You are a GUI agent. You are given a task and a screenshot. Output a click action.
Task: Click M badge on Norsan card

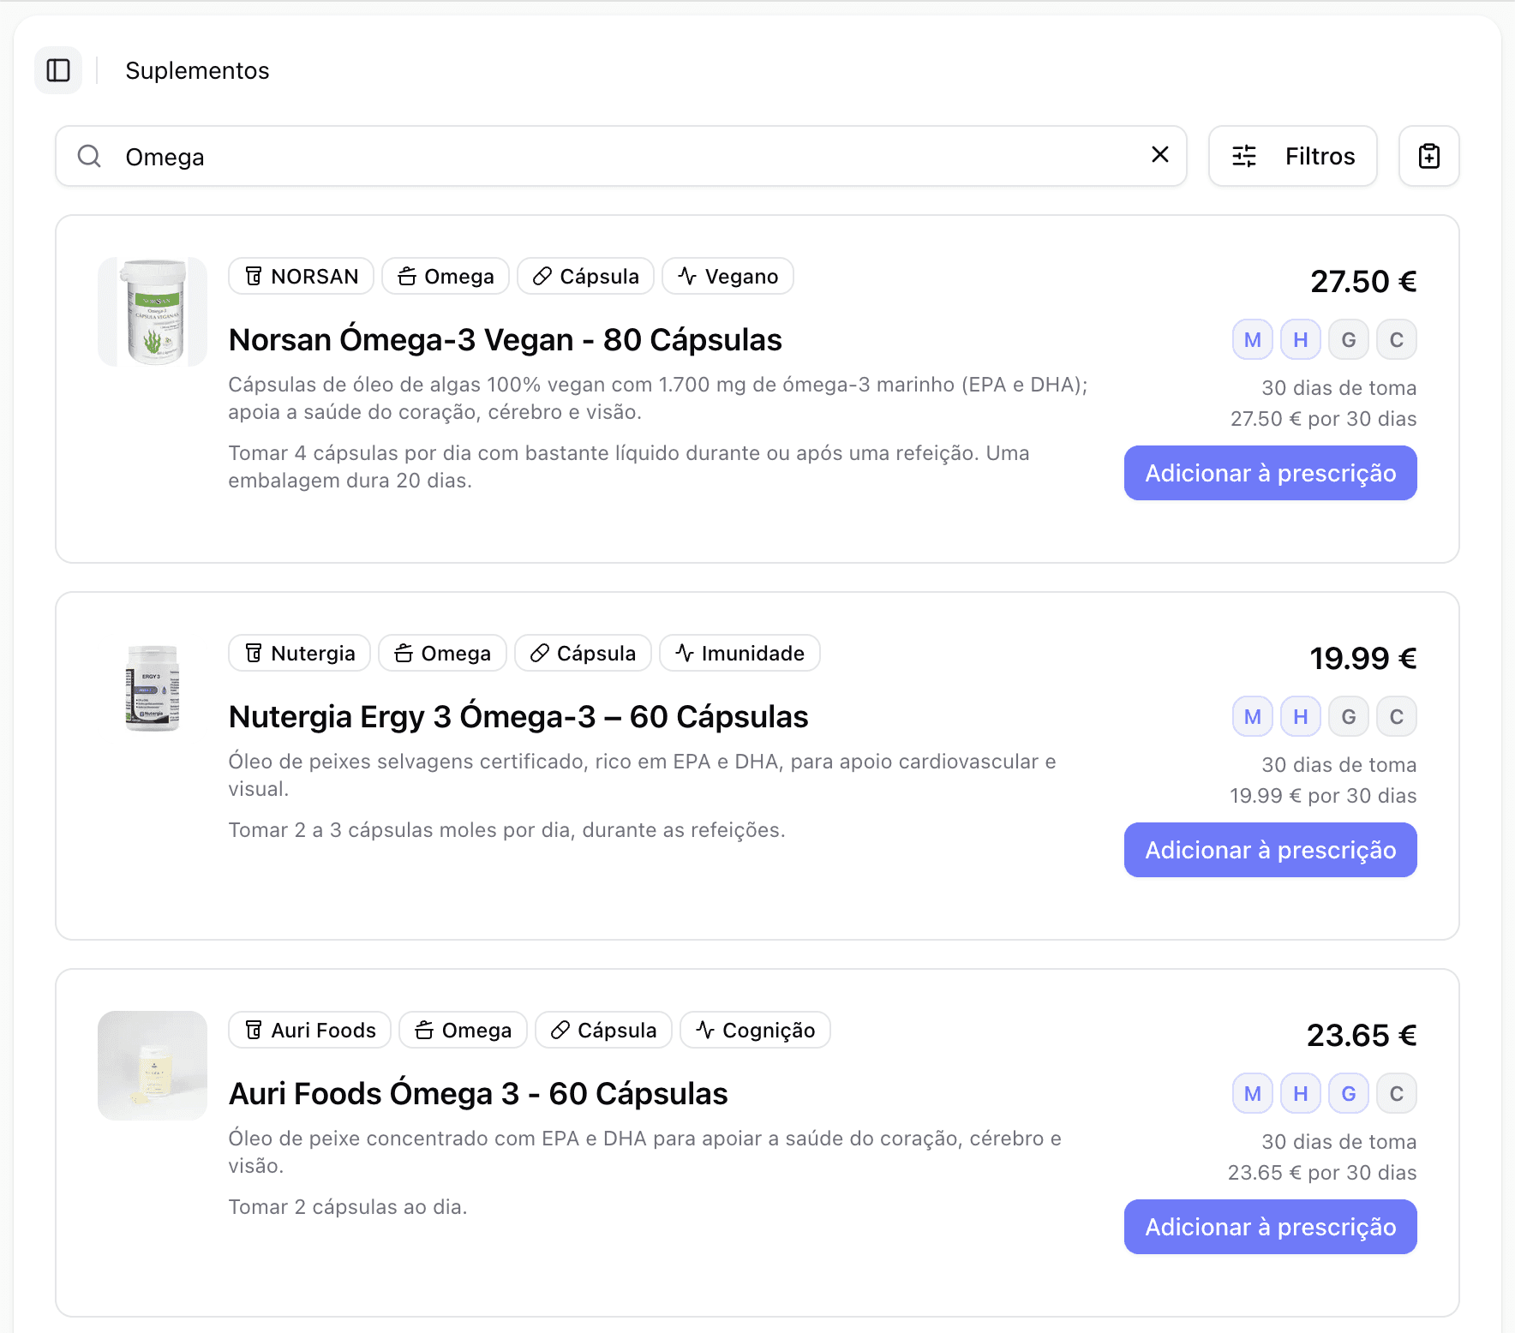tap(1252, 339)
